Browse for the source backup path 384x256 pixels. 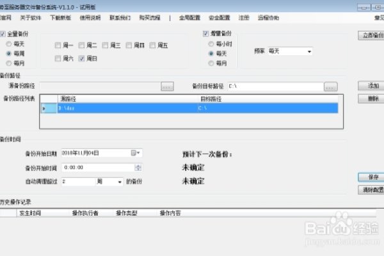167,86
